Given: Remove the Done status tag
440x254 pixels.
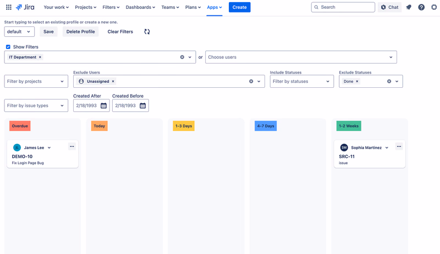Looking at the screenshot, I should [357, 81].
